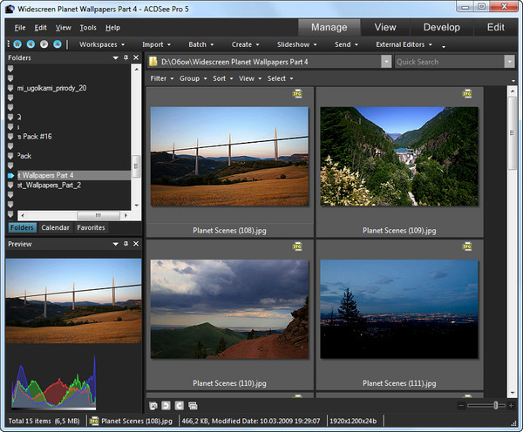
Task: Open the Tools menu
Action: tap(88, 27)
